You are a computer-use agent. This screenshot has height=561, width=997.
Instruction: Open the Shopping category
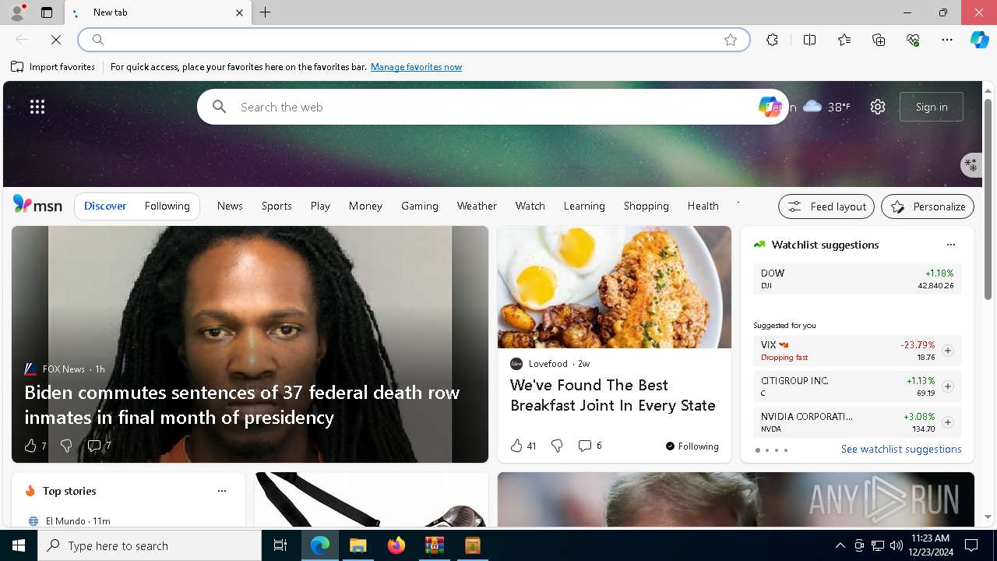click(x=646, y=206)
